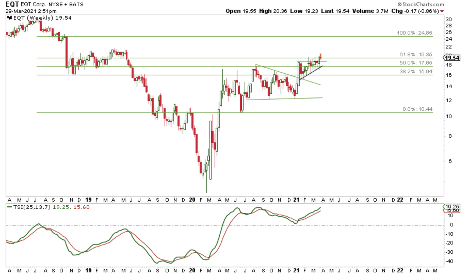Click the black rising trendline under recent candles

(311, 73)
